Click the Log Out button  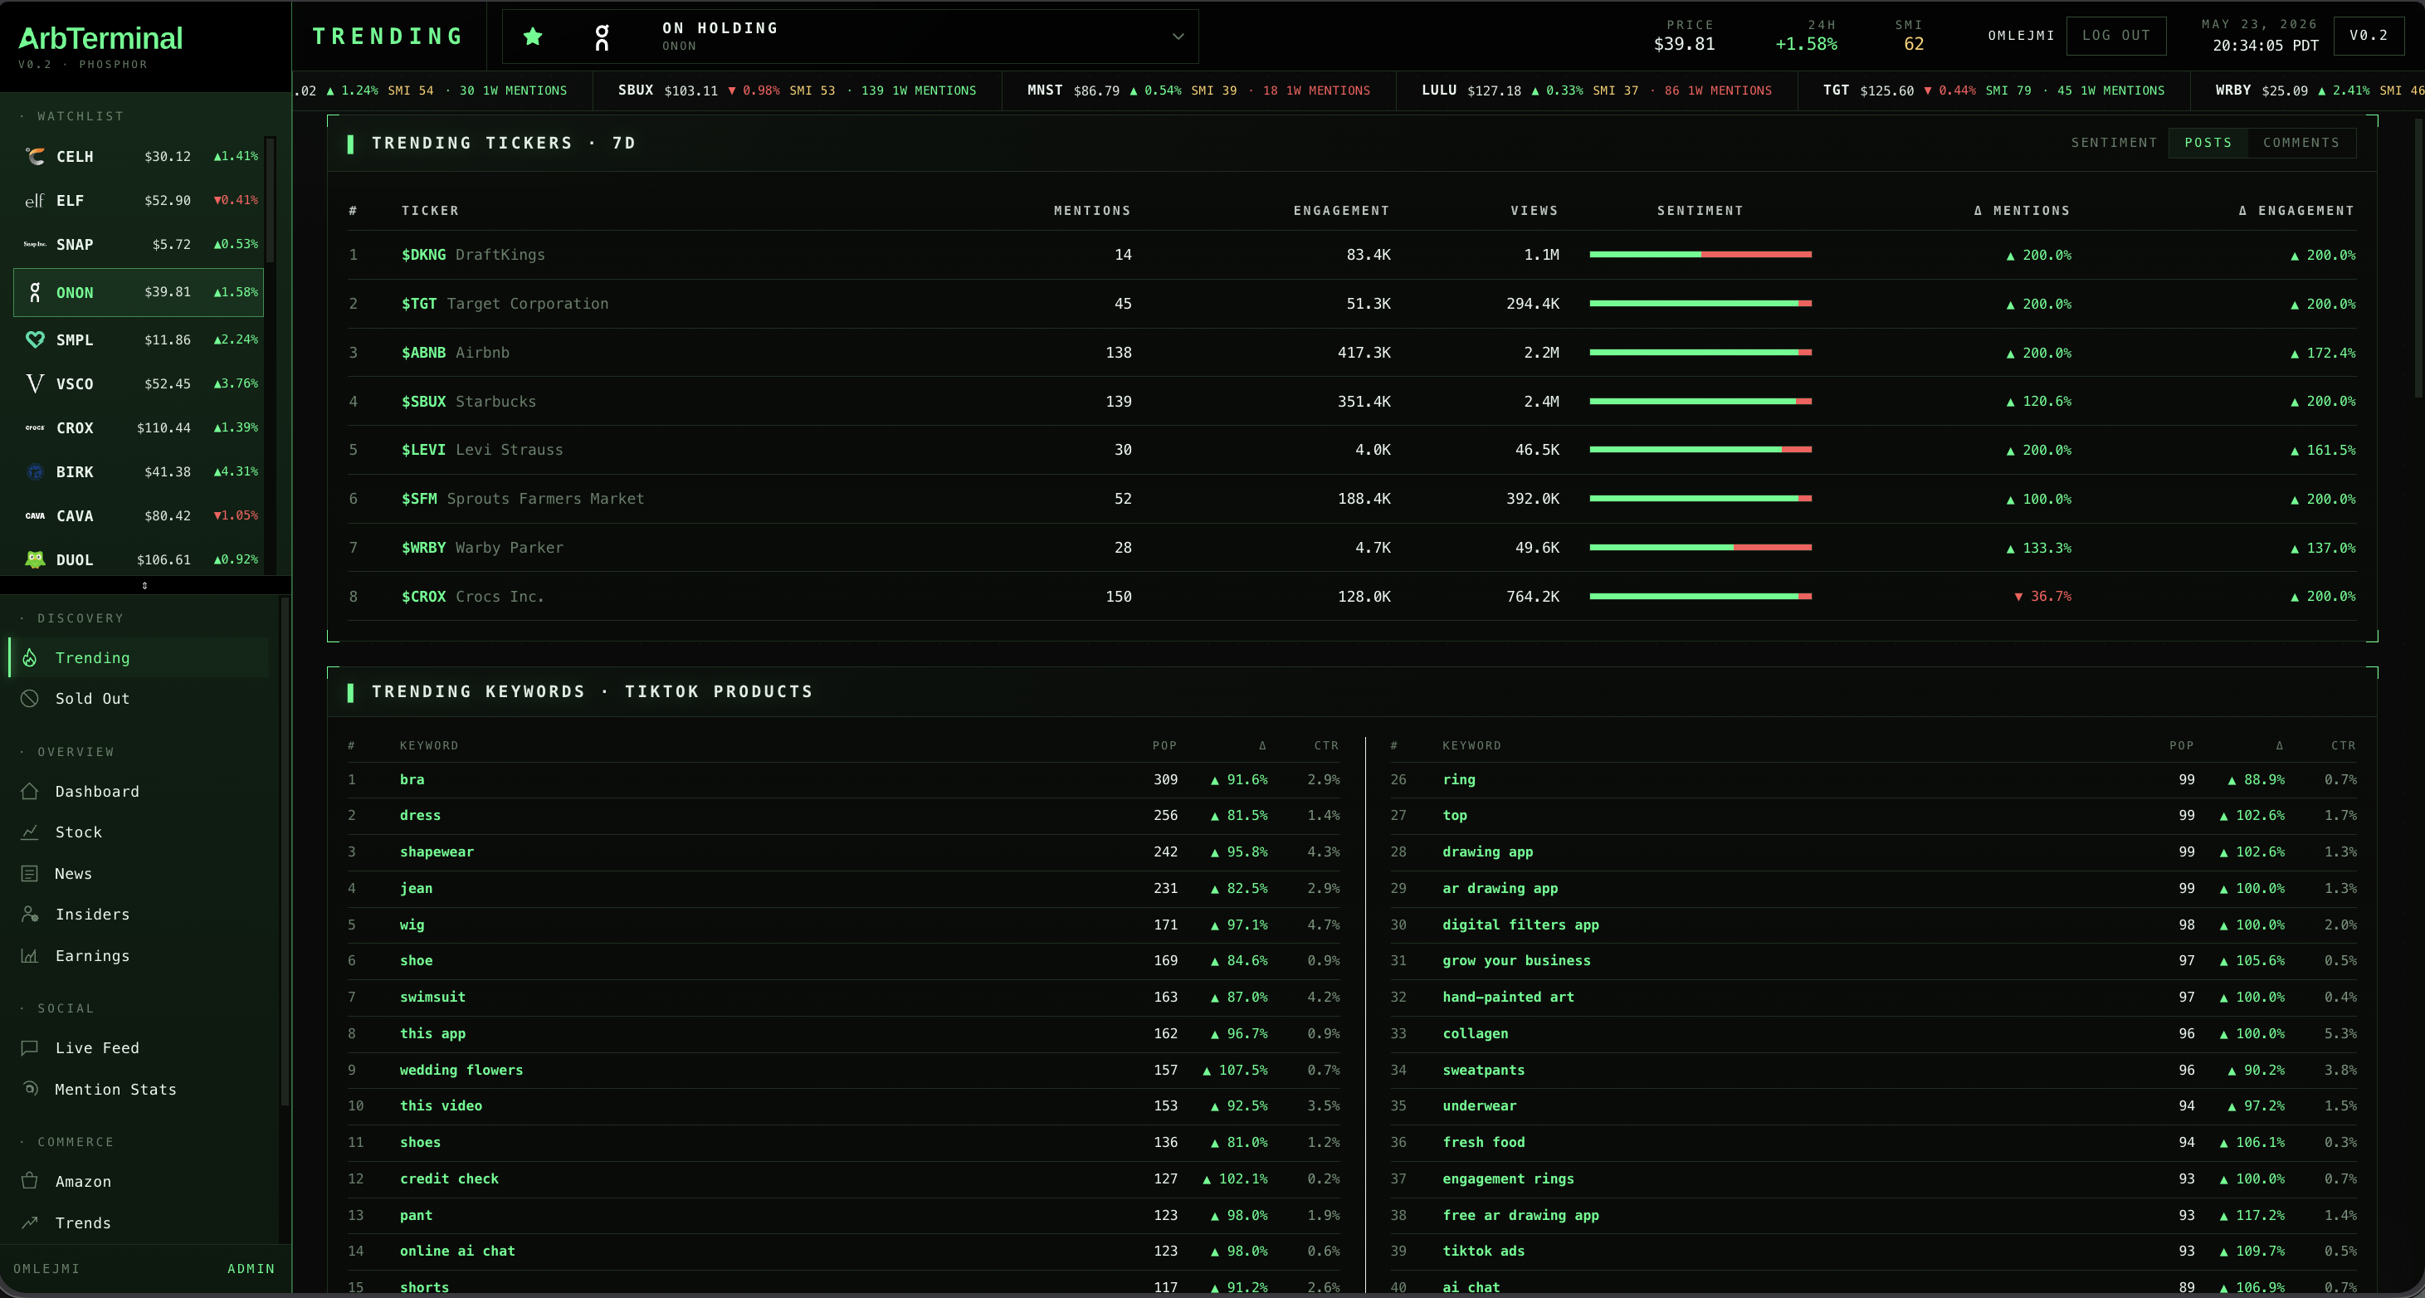click(x=2115, y=36)
